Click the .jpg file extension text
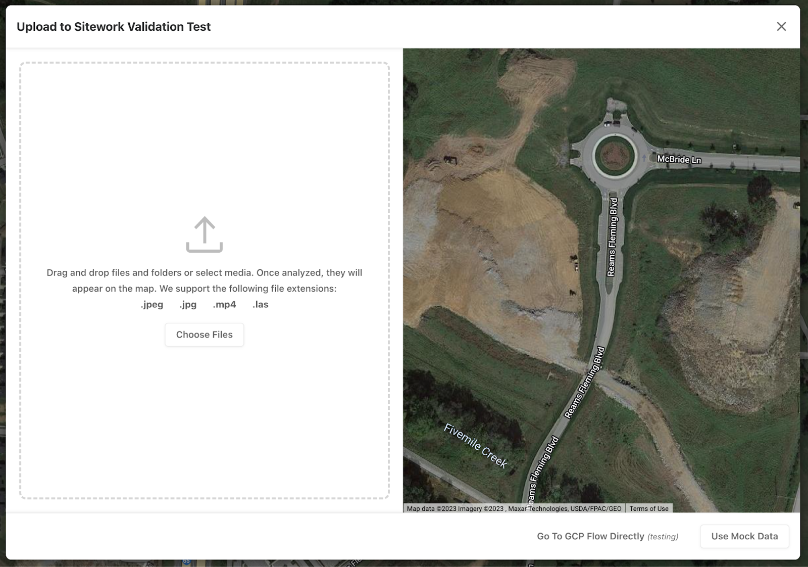 [x=188, y=304]
